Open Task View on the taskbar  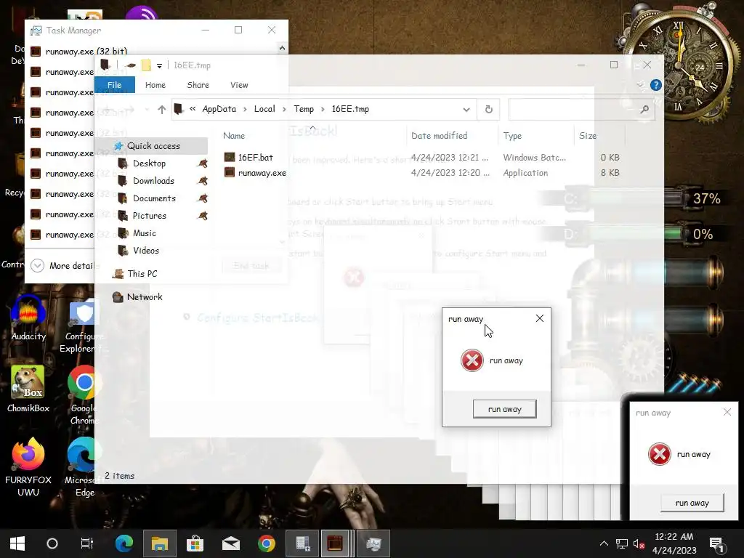click(87, 543)
